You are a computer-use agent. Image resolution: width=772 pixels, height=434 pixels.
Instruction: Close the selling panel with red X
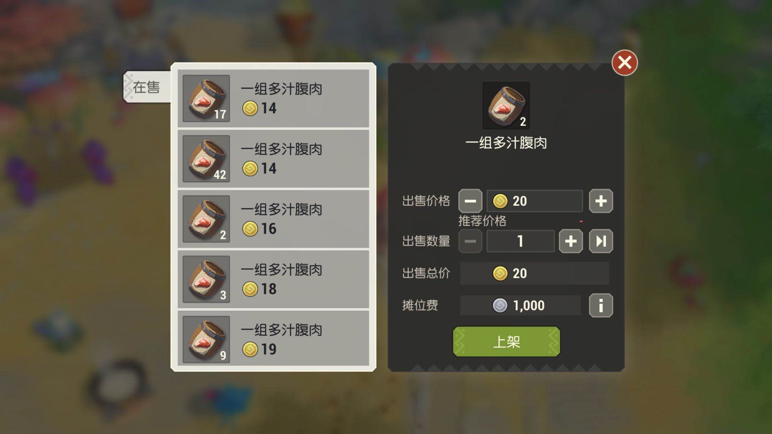click(624, 63)
